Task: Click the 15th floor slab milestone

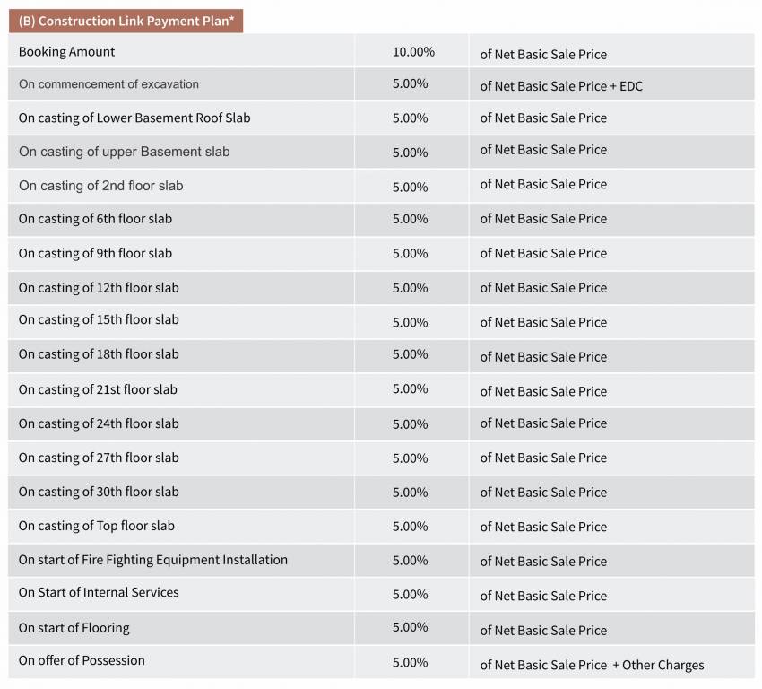Action: coord(99,320)
